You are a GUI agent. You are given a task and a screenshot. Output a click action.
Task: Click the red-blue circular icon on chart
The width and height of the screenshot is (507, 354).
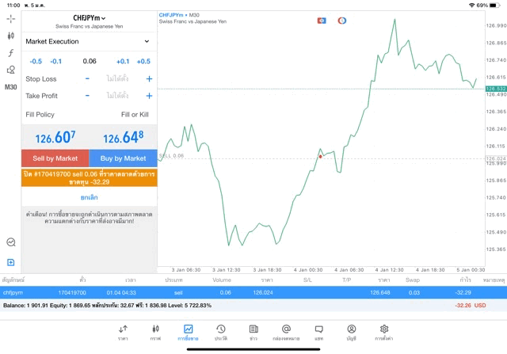pyautogui.click(x=342, y=20)
